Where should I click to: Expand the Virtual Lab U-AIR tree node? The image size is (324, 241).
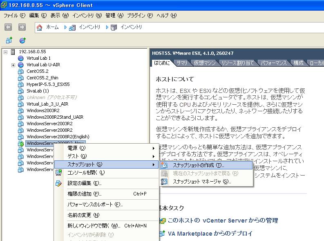13,65
